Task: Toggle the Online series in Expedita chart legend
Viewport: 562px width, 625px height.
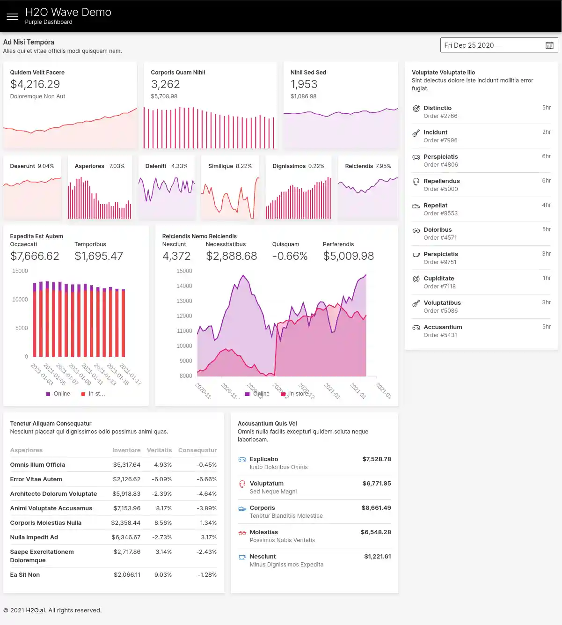Action: 58,394
